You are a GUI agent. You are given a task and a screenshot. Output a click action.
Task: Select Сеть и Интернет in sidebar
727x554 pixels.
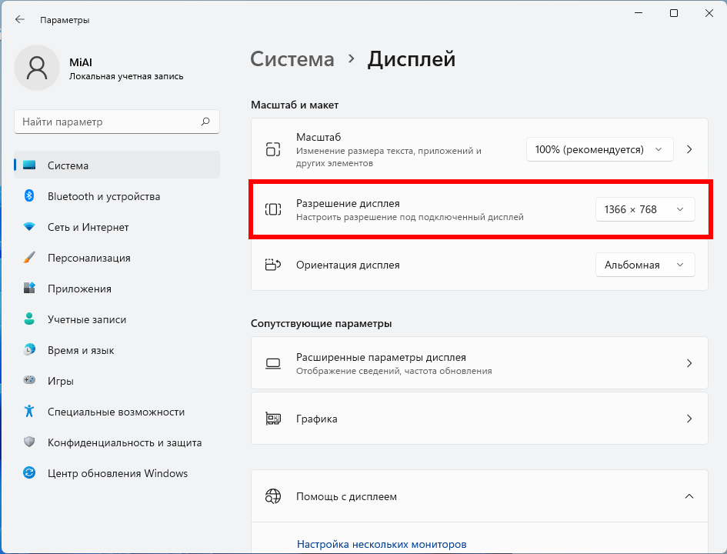tap(88, 227)
